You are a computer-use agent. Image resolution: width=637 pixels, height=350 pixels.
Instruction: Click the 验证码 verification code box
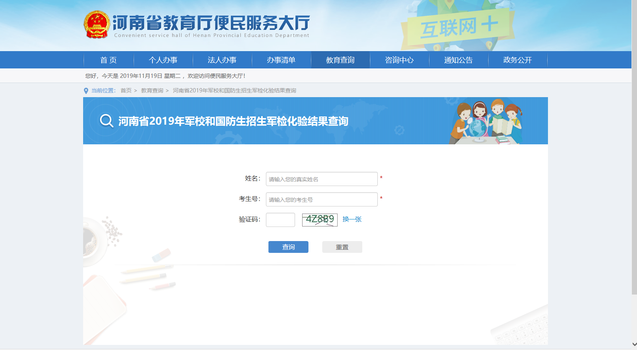280,220
